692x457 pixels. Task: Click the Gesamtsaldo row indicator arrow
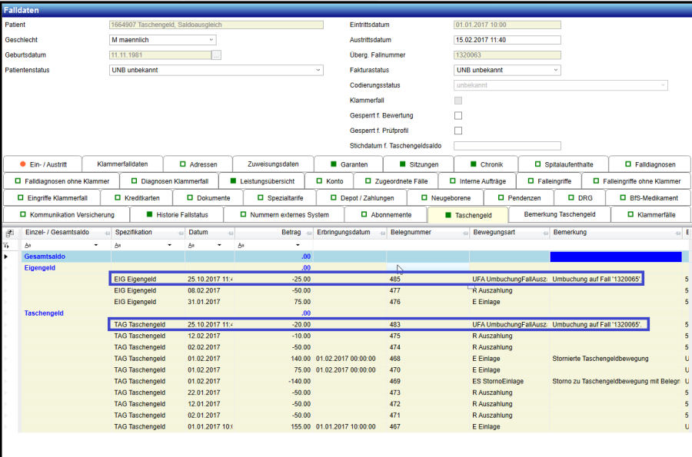pyautogui.click(x=7, y=257)
